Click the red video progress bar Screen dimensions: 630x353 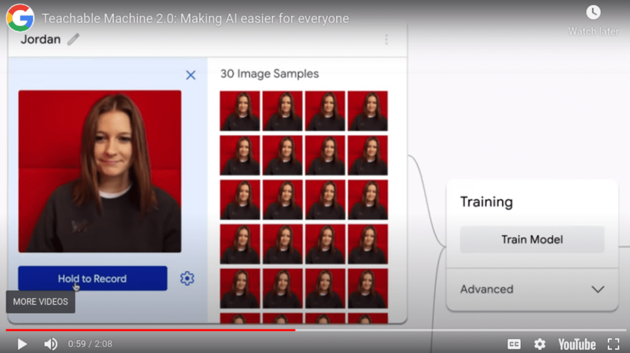pos(151,330)
